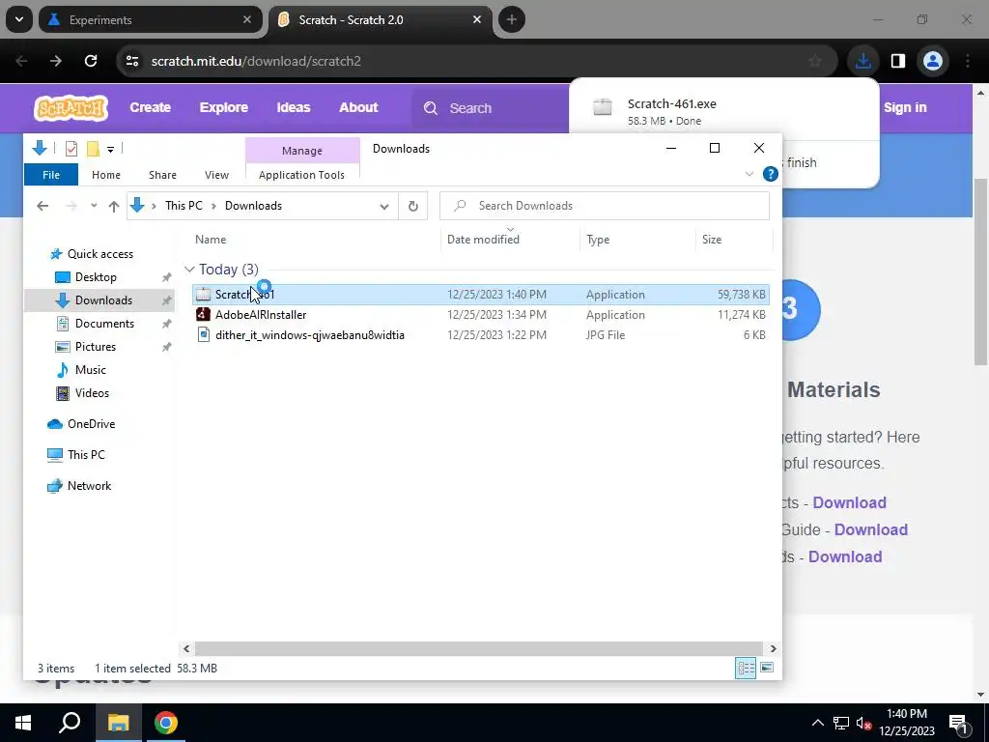Reload the Scratch page in Chrome
Image resolution: width=989 pixels, height=742 pixels.
coord(91,61)
